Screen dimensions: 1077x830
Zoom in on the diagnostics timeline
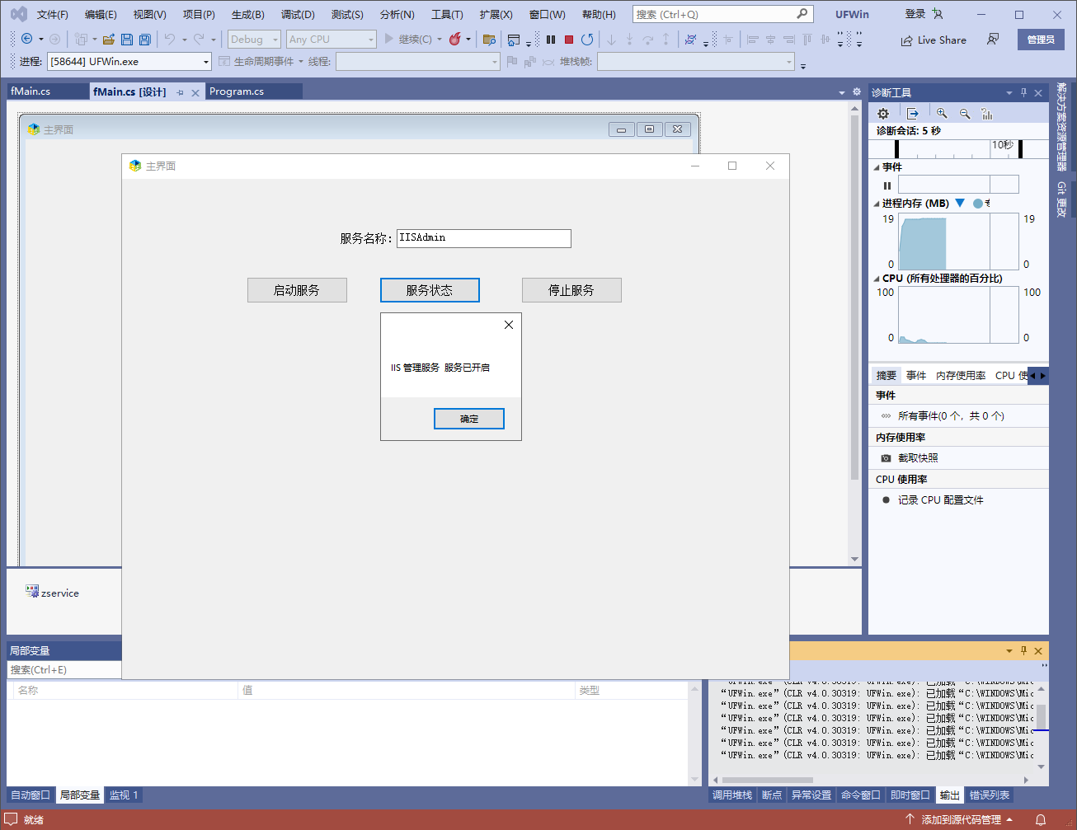(x=942, y=114)
